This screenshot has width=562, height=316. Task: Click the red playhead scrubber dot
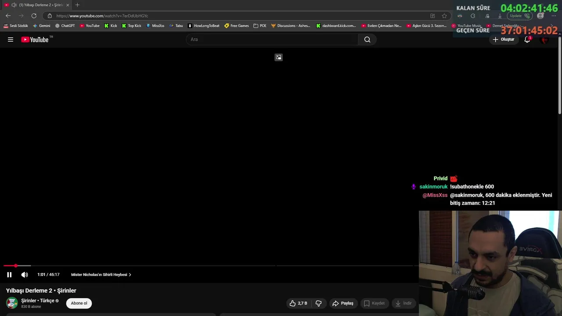click(x=16, y=266)
